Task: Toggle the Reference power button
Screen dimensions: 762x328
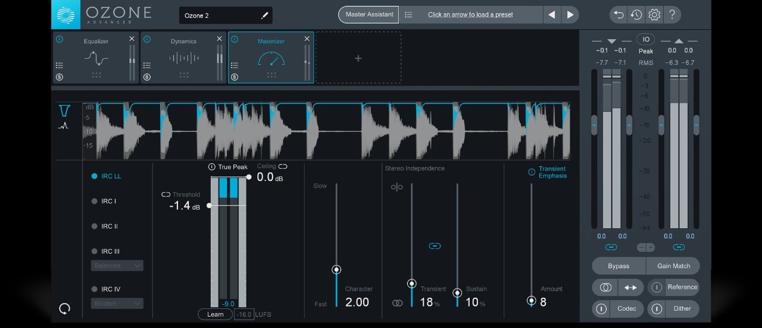Action: coord(657,288)
